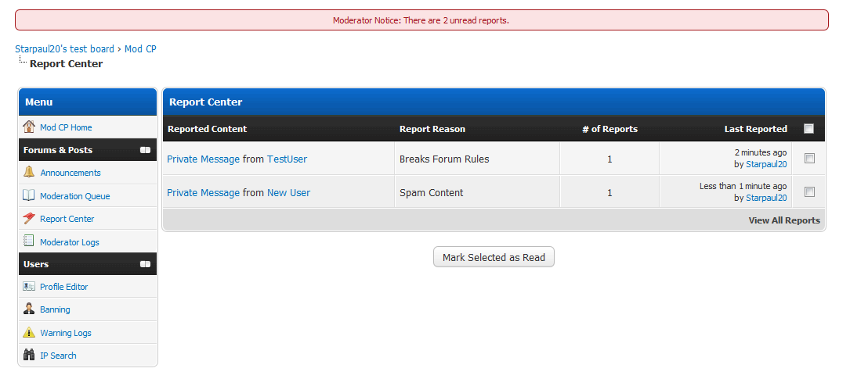The height and width of the screenshot is (379, 850).
Task: Check the box for TestUser's report
Action: click(809, 159)
